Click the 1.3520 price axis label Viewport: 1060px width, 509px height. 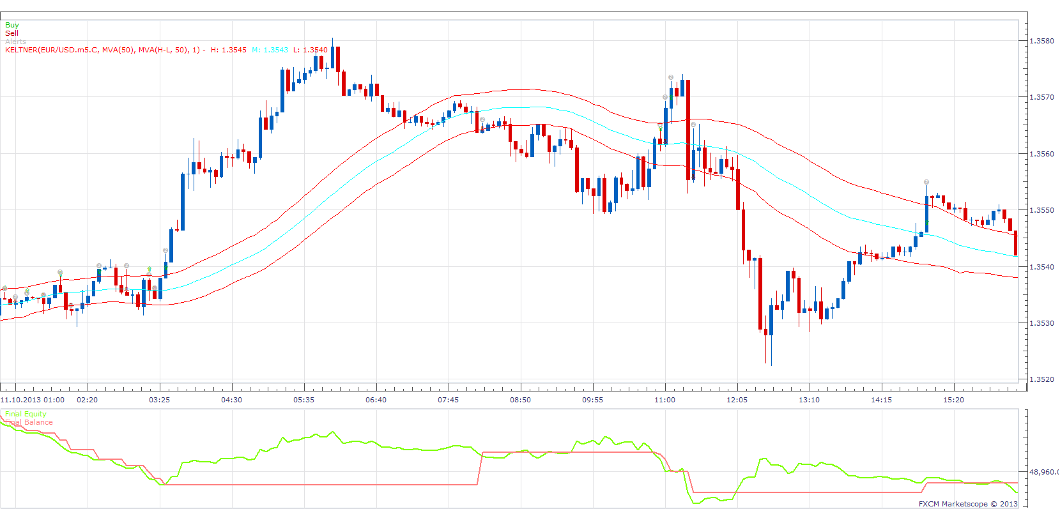pyautogui.click(x=1041, y=379)
